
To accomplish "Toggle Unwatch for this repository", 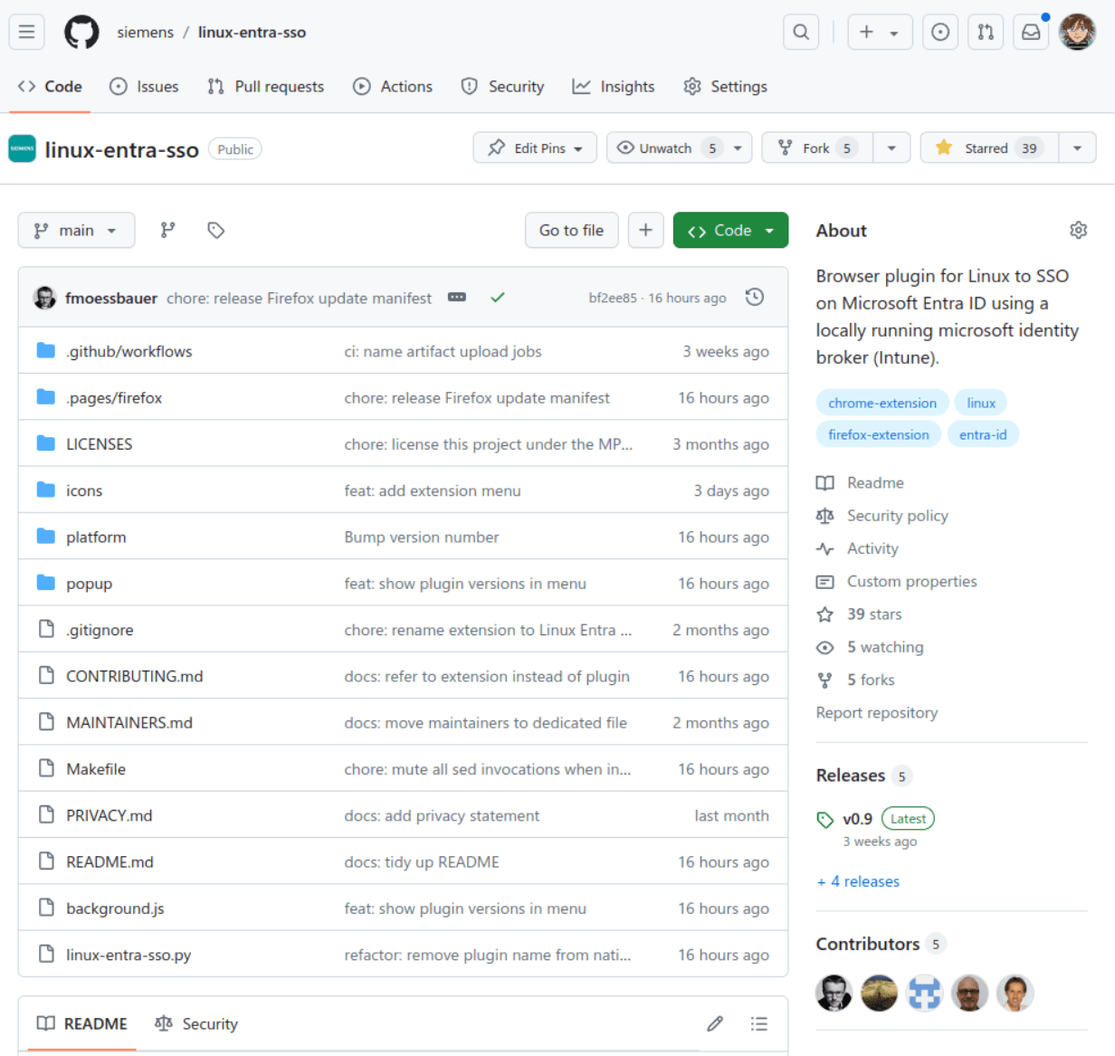I will (666, 148).
